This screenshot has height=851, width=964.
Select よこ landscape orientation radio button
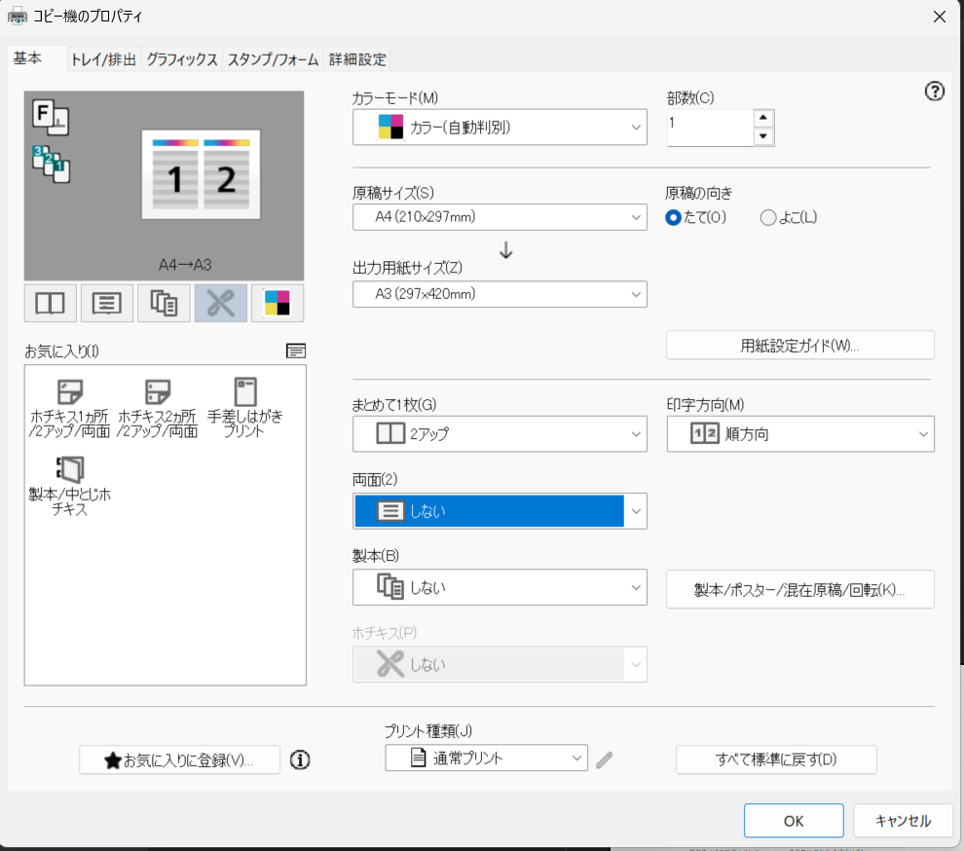point(768,218)
